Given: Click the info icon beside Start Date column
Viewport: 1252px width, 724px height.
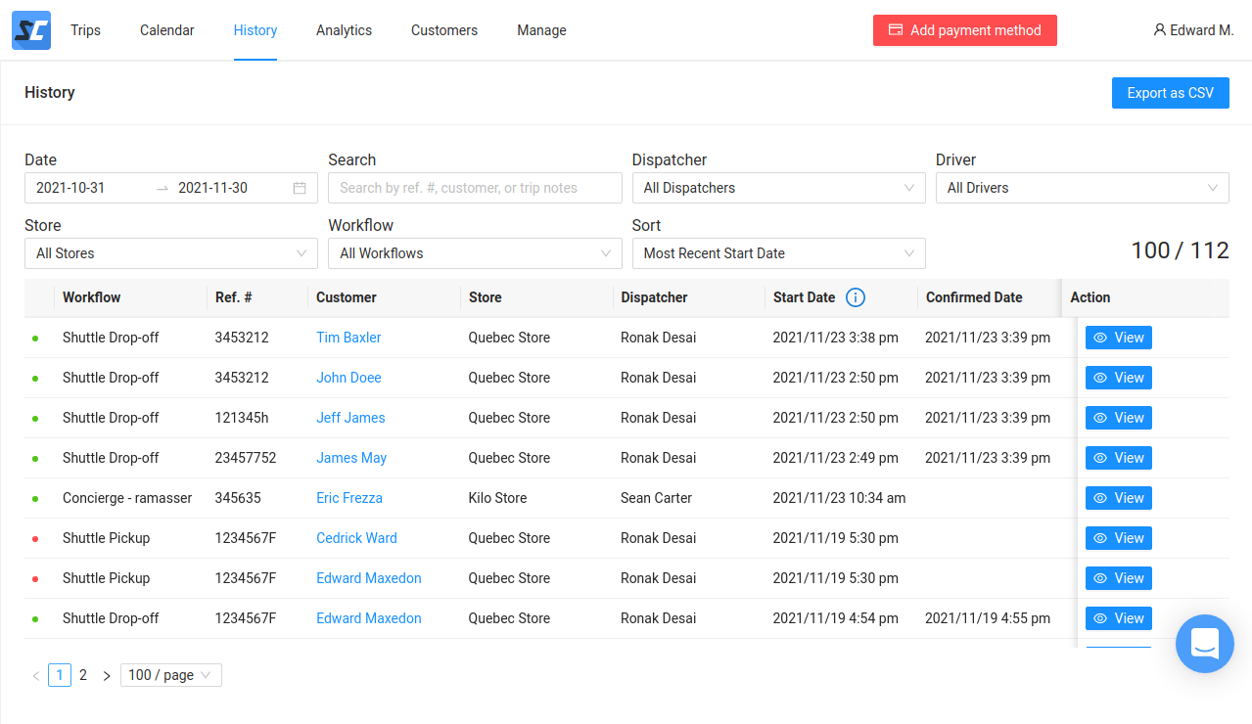Looking at the screenshot, I should [855, 297].
